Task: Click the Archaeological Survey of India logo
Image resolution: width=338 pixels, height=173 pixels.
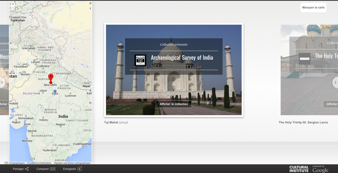Action: [140, 60]
